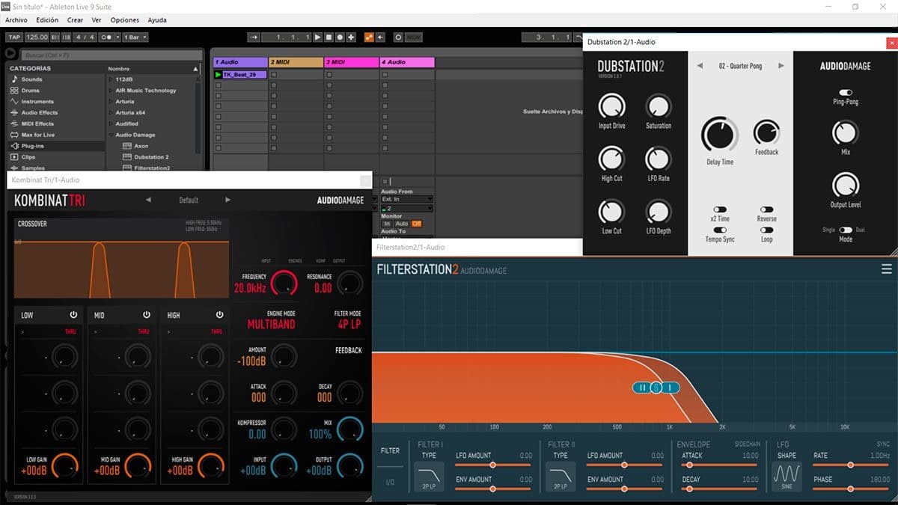Click the LFO sine shape icon
This screenshot has height=505, width=898.
[x=786, y=476]
